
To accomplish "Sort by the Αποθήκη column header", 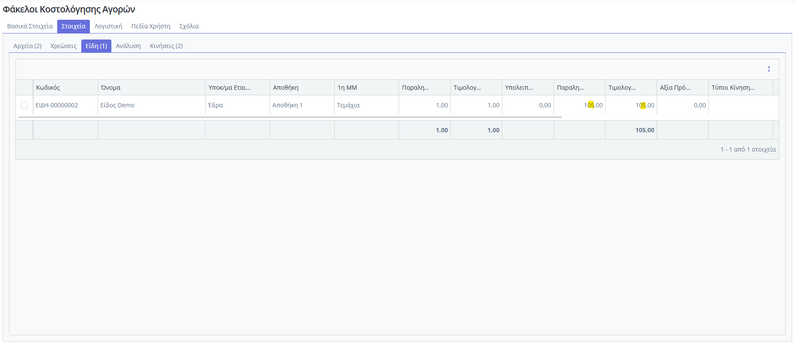I will (x=286, y=88).
